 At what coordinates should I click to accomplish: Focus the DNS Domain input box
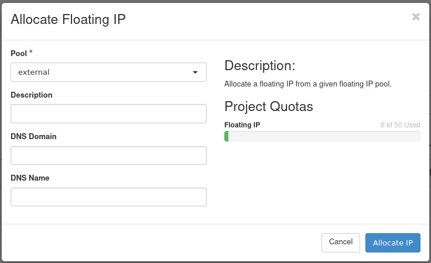click(x=108, y=155)
